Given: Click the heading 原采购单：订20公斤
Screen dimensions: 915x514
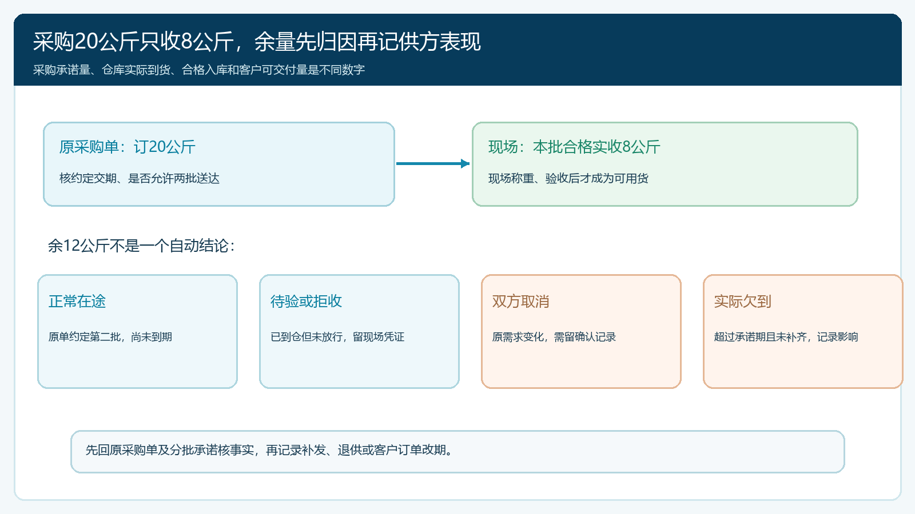Looking at the screenshot, I should point(128,147).
